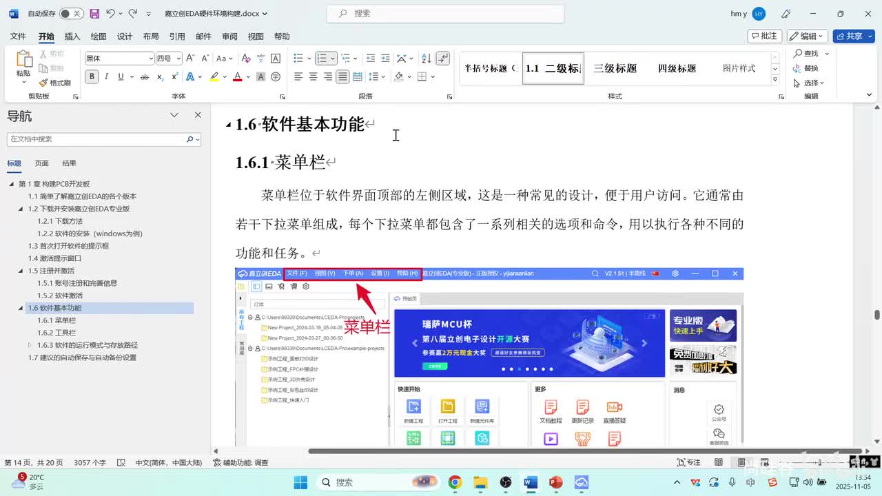Switch to the 布局 ribbon tab
Viewport: 882px width, 496px height.
151,37
